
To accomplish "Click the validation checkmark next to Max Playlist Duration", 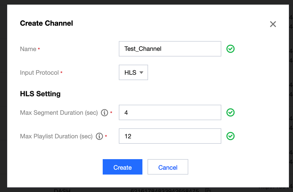I will [x=231, y=136].
